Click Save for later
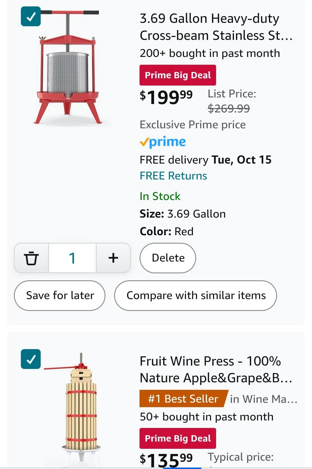 point(60,295)
